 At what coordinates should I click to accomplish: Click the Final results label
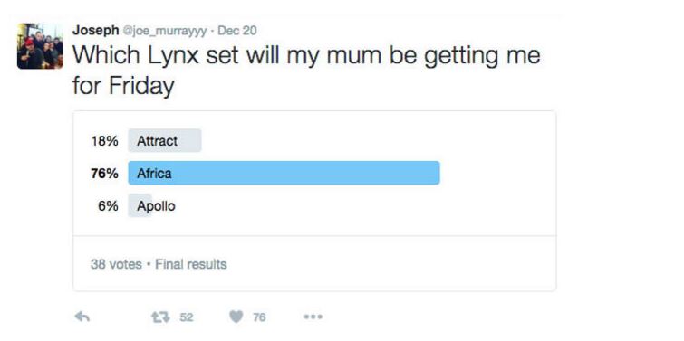[191, 264]
